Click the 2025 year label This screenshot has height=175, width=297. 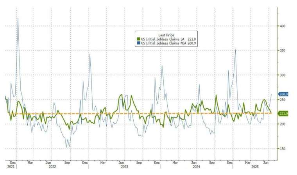point(255,167)
